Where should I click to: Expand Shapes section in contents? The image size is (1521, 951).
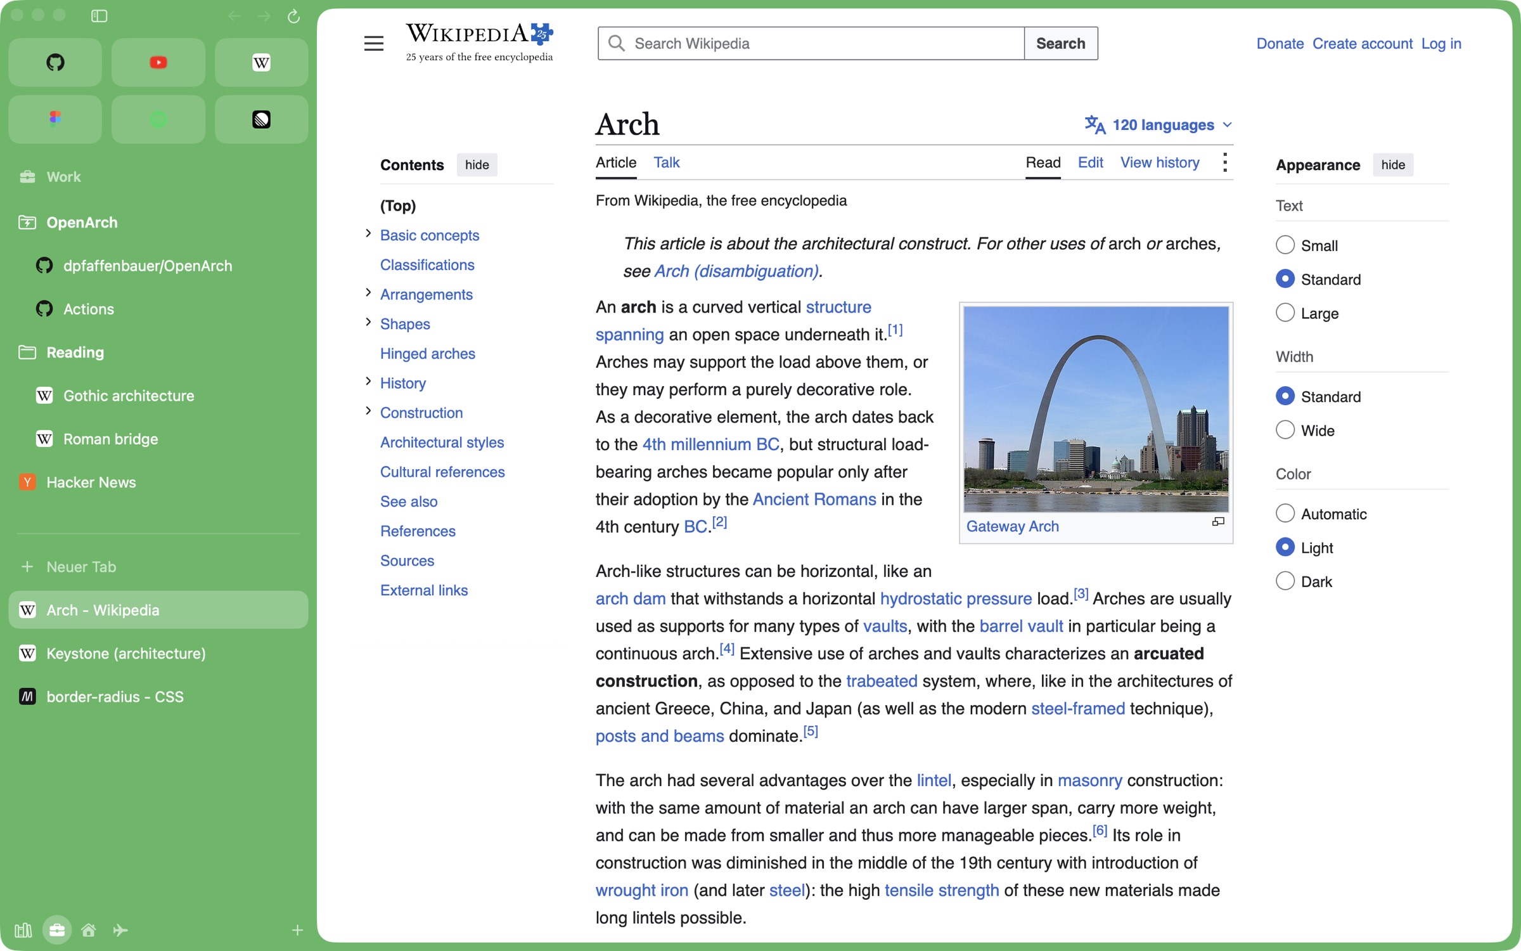(x=368, y=322)
